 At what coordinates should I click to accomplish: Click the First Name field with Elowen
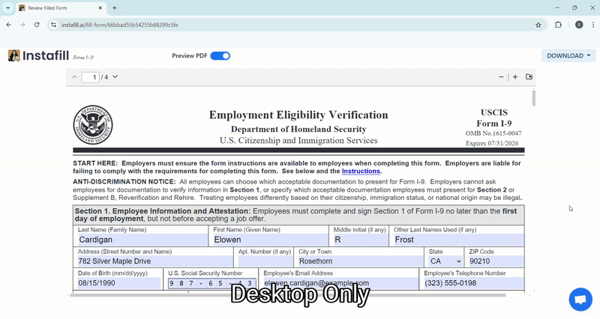coord(270,240)
